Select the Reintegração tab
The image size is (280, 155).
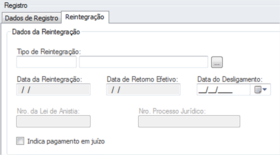coord(85,17)
